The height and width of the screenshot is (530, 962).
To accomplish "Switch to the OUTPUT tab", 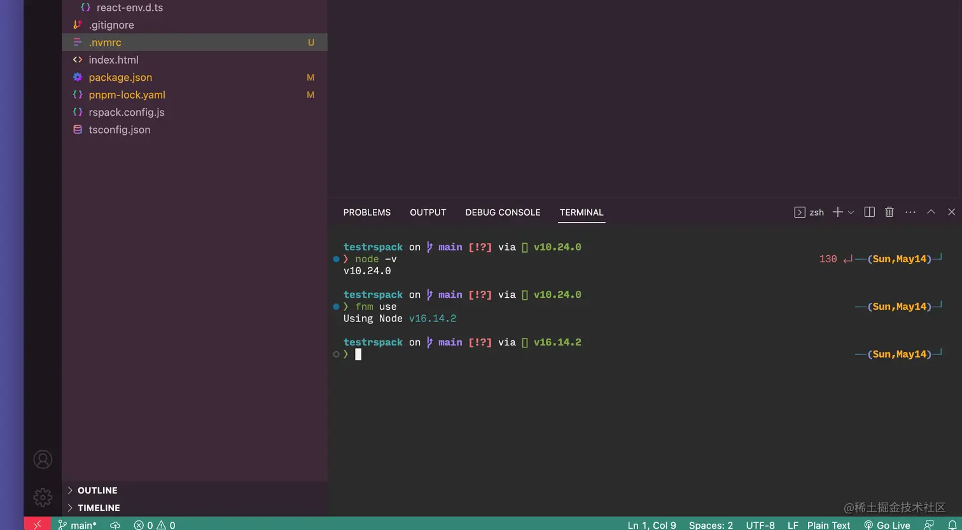I will click(428, 213).
